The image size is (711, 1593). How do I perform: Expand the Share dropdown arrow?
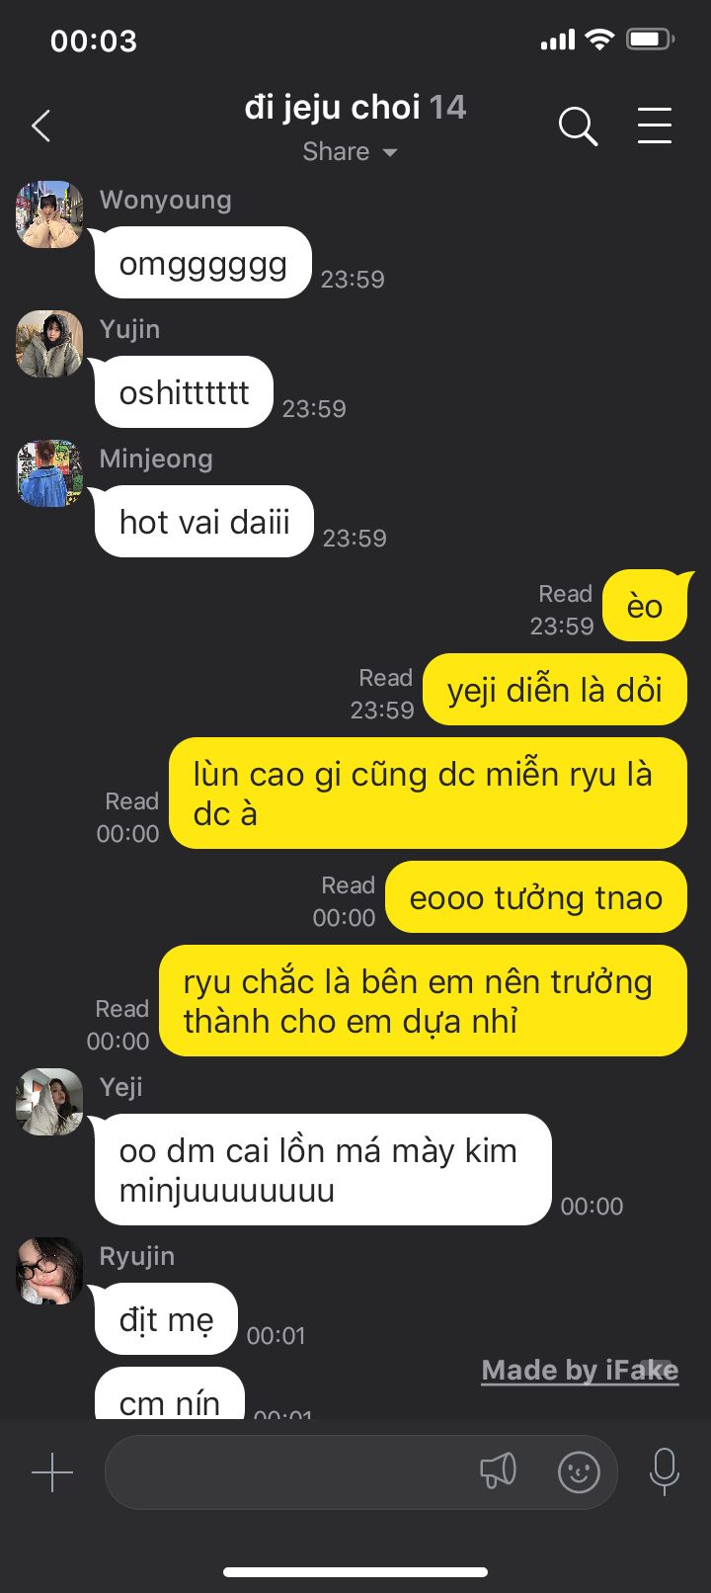pyautogui.click(x=389, y=152)
